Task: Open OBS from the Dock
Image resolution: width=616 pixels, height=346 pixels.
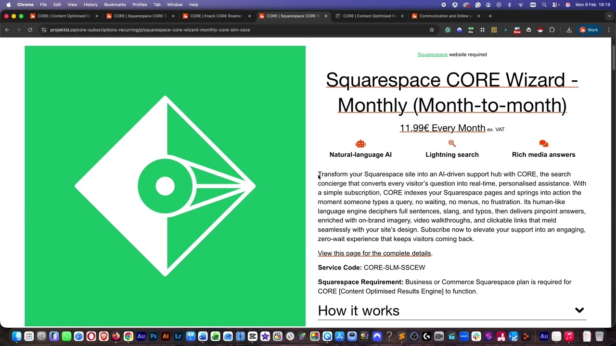Action: coord(414,336)
